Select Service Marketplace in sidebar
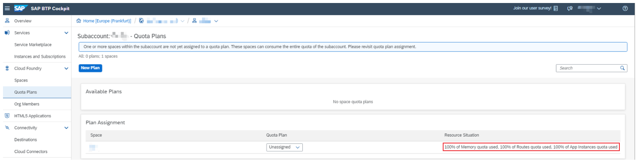Screen dimensions: 637x161 click(33, 45)
